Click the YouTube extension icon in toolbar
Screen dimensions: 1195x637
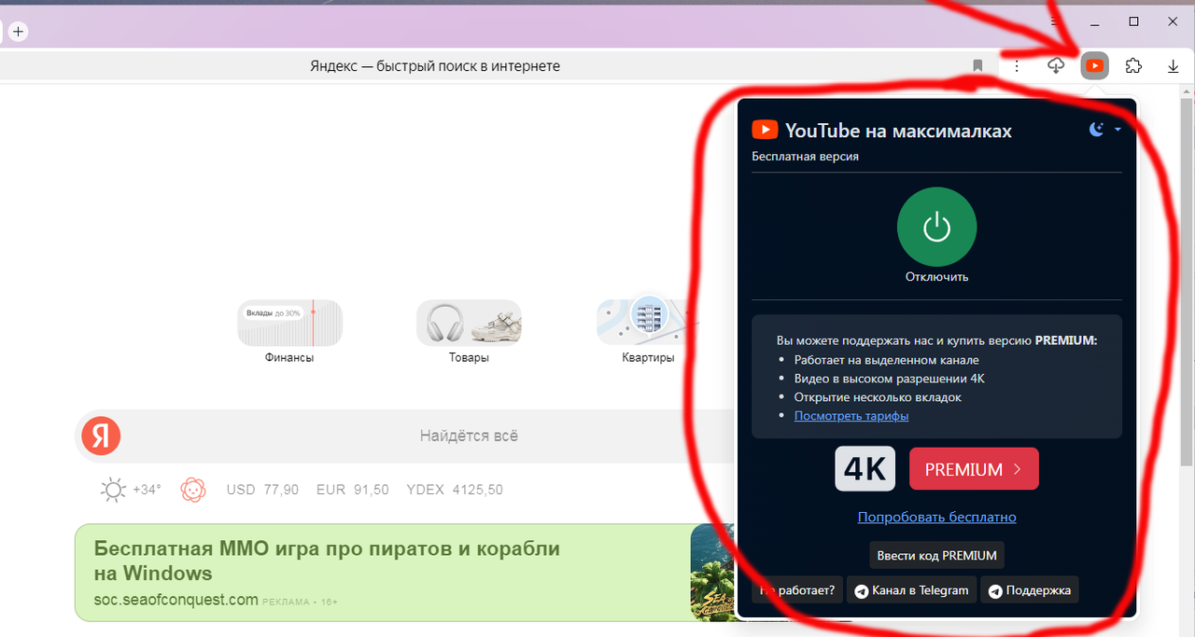[x=1094, y=66]
